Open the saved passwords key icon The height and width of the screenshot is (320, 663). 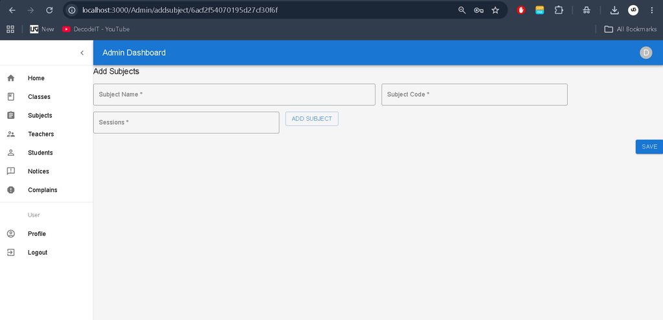(478, 10)
